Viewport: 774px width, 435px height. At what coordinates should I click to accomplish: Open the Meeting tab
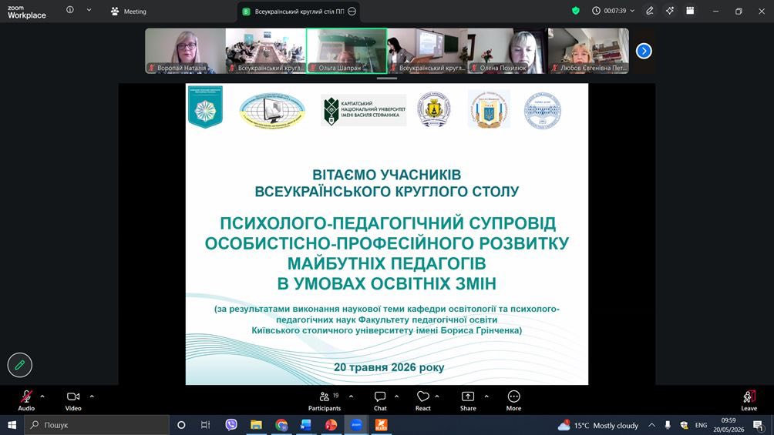tap(128, 12)
